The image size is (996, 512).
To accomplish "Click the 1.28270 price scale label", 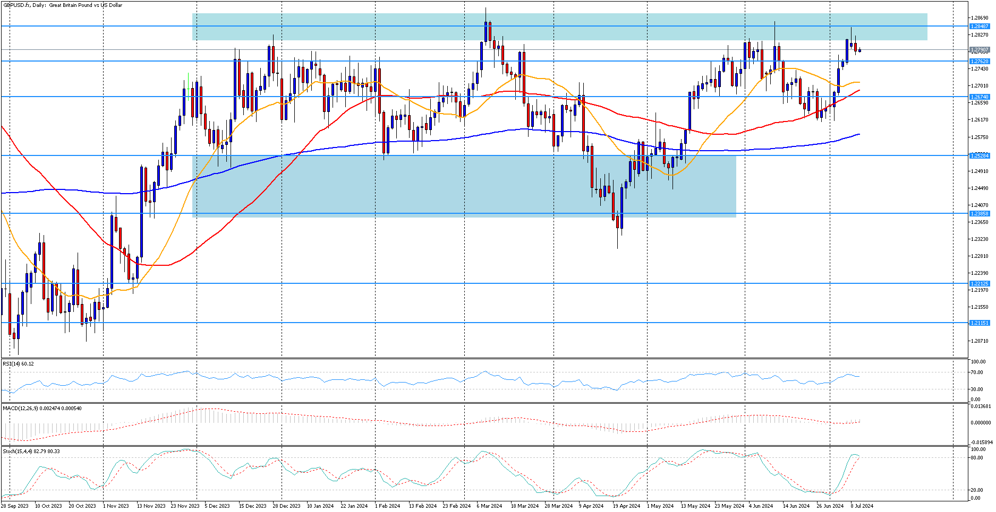I will click(x=980, y=35).
